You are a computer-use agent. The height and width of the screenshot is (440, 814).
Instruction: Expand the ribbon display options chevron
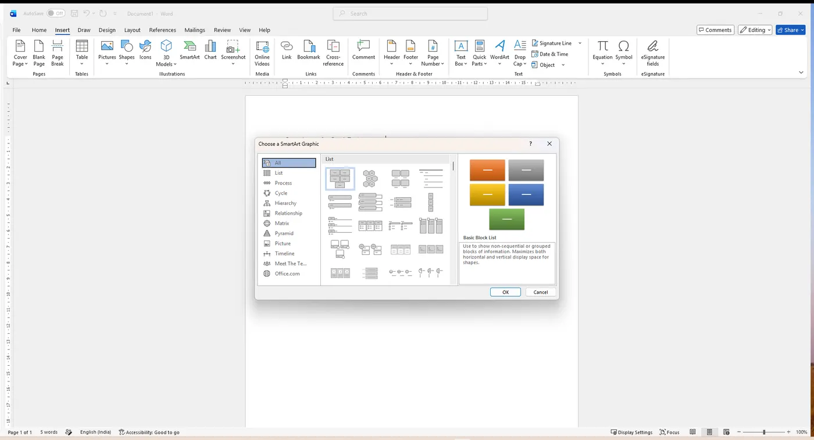point(801,73)
